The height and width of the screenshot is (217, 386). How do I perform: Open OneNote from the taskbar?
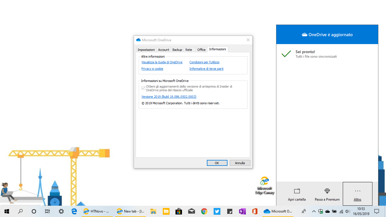click(242, 211)
